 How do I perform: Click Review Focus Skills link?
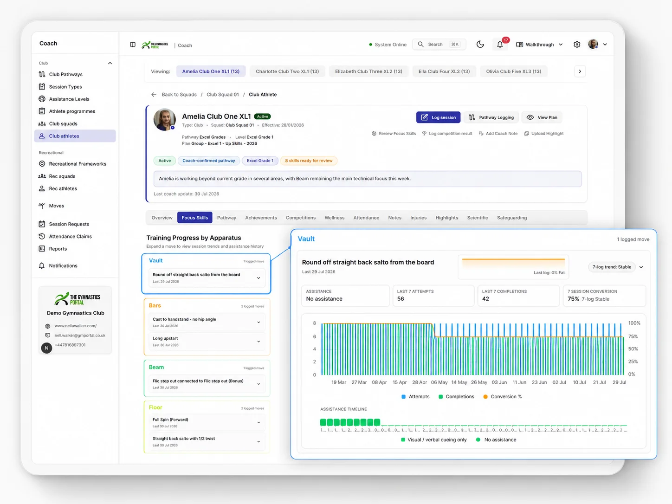pos(394,134)
